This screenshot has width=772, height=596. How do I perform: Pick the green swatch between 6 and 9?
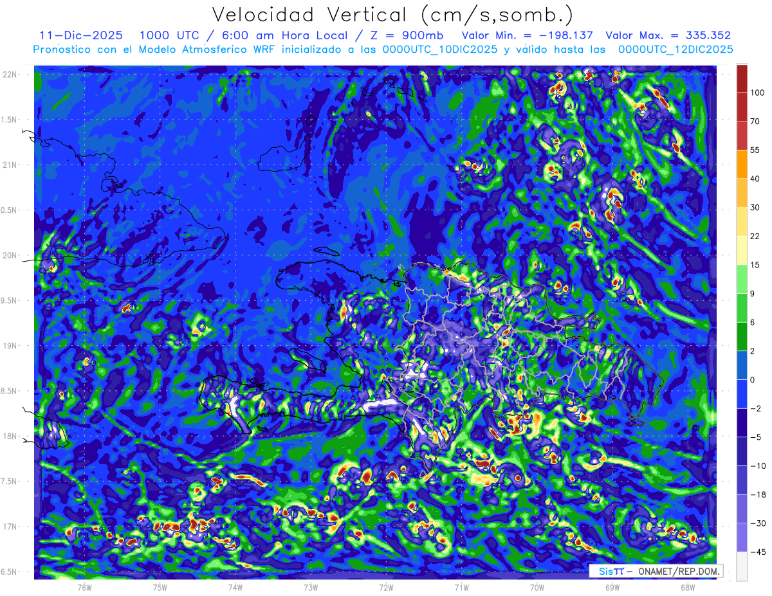coord(742,307)
